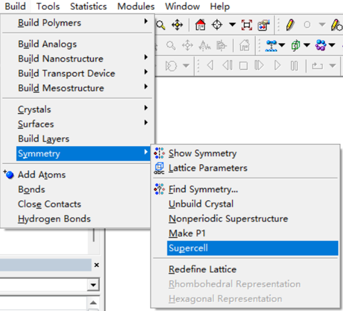This screenshot has width=343, height=311.
Task: Open the Statistics menu
Action: click(x=88, y=6)
